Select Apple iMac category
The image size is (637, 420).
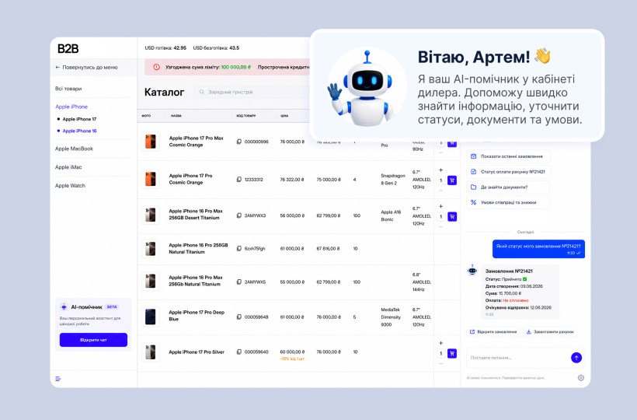68,167
